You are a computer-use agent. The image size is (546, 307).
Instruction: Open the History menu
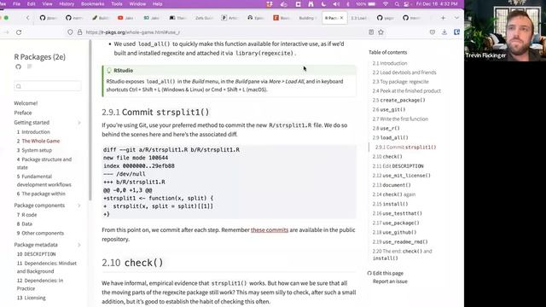67,3
